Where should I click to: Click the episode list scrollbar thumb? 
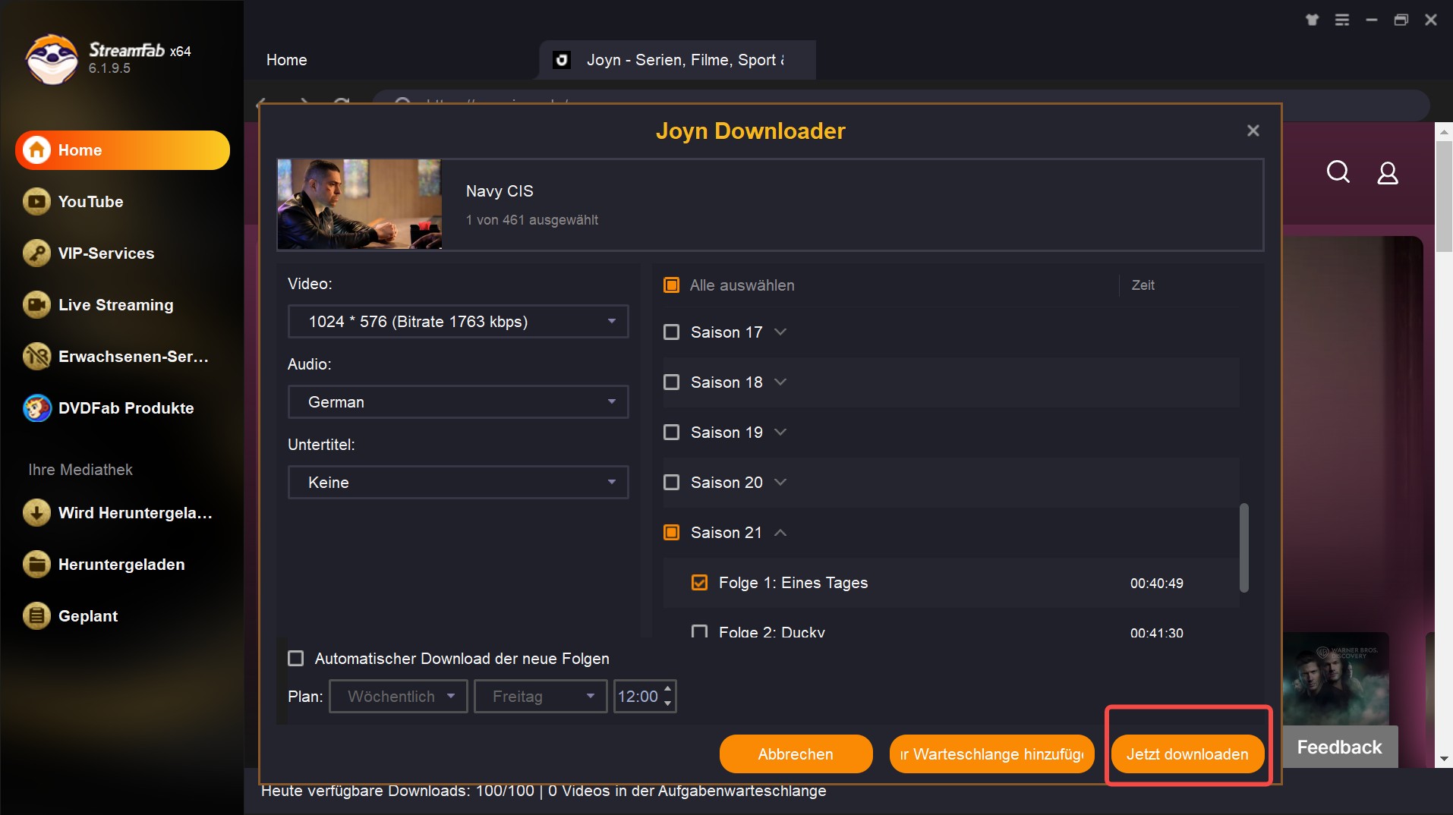point(1243,548)
